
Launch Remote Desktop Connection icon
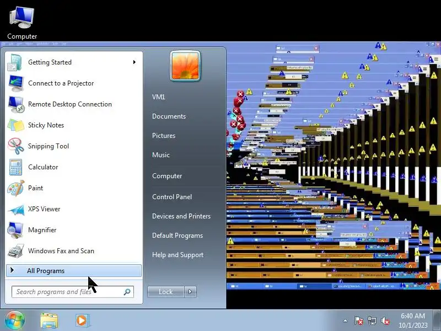[x=16, y=104]
